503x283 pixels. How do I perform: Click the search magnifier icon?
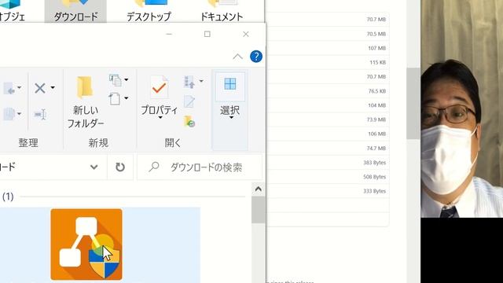click(x=154, y=167)
